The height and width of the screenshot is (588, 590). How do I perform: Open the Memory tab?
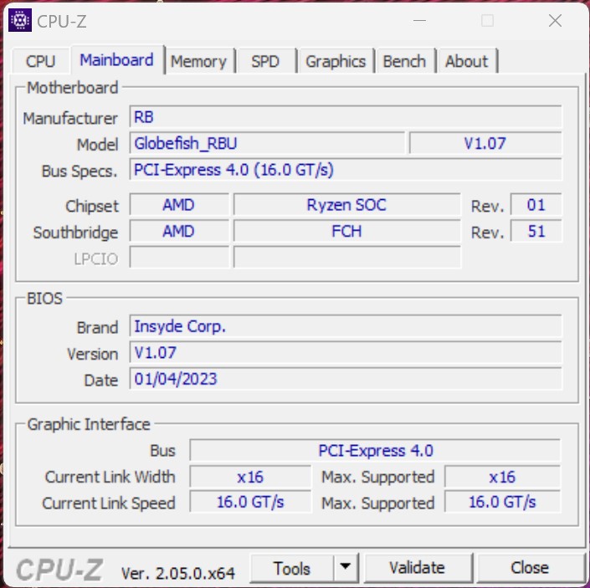point(199,61)
